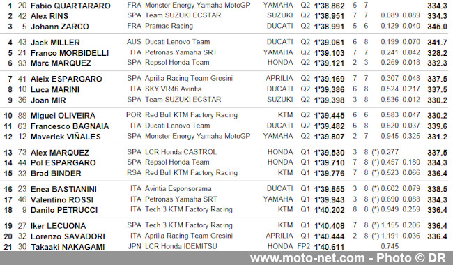Select Johann ZARCO top speed 345.0

[x=438, y=26]
